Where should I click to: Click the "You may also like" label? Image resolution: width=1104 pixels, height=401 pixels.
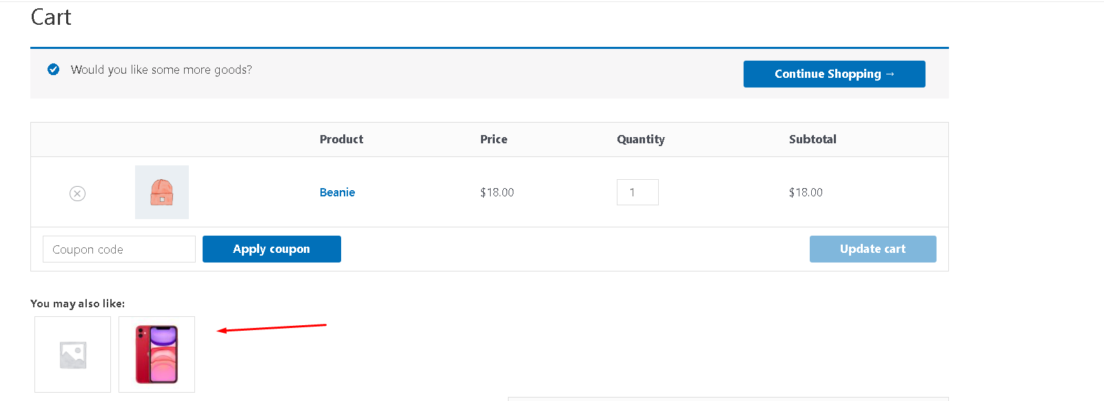(77, 303)
